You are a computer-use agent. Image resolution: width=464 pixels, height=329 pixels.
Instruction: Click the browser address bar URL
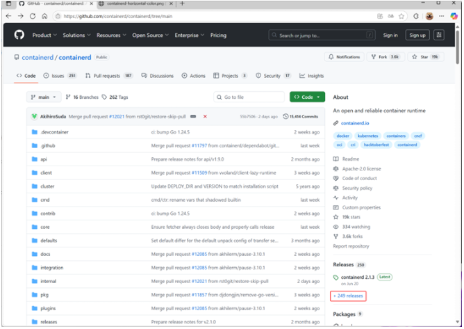click(x=118, y=16)
